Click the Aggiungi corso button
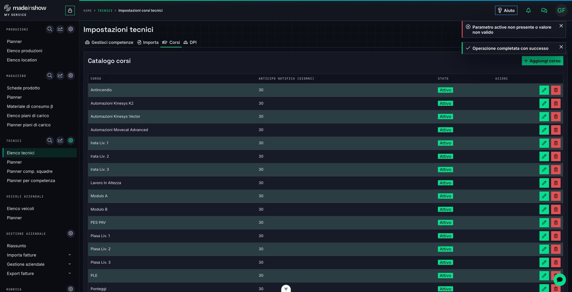This screenshot has height=292, width=572. [x=542, y=61]
